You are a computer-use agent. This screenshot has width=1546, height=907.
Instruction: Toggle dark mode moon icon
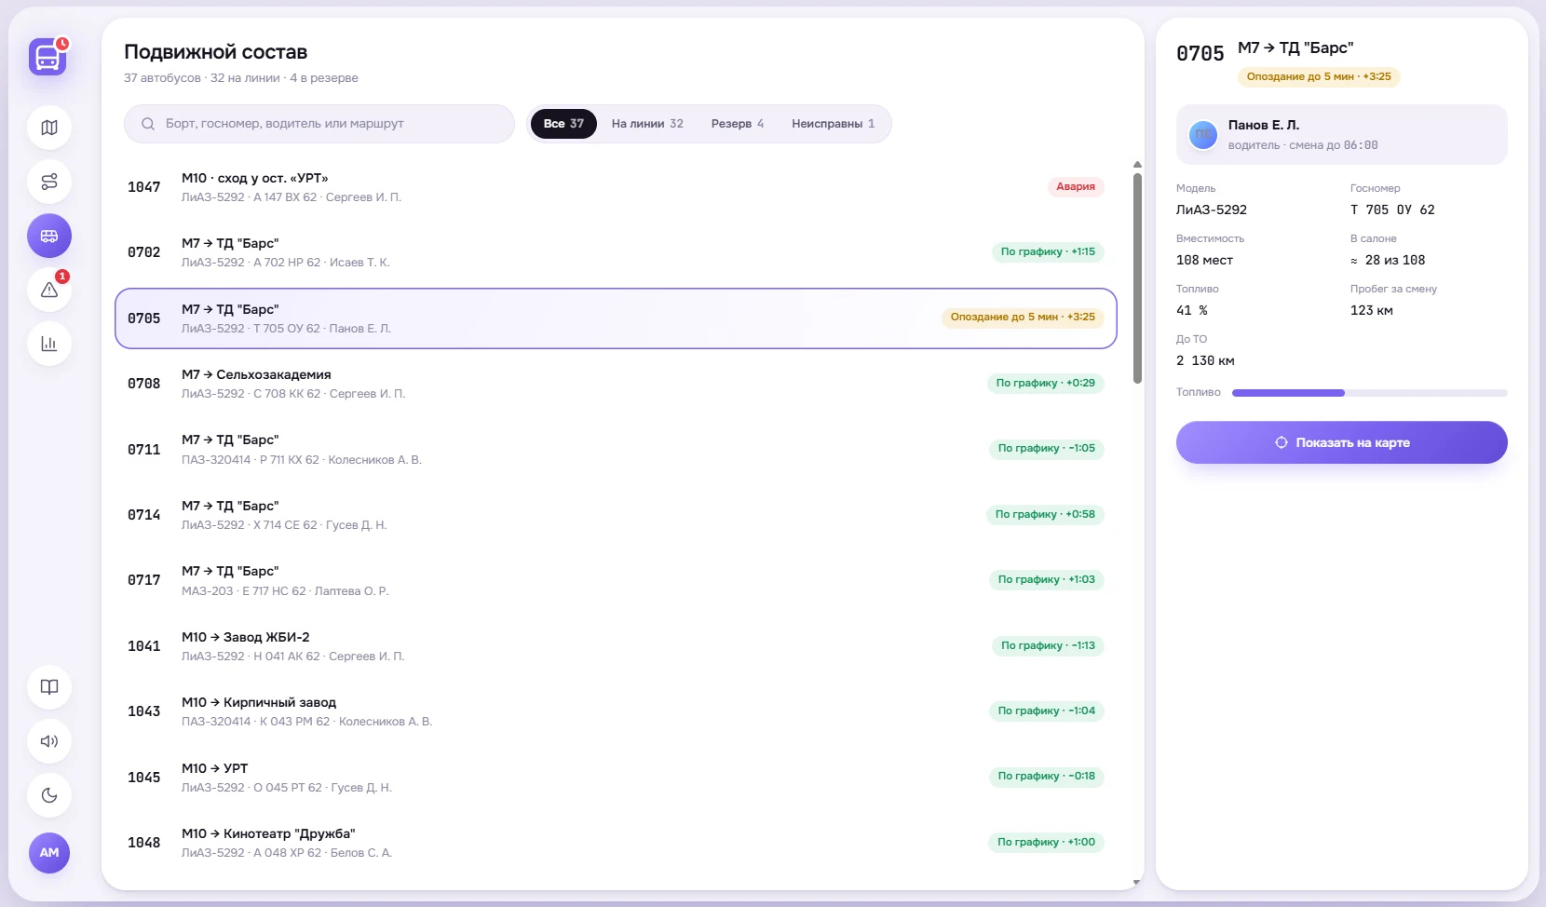click(x=49, y=795)
